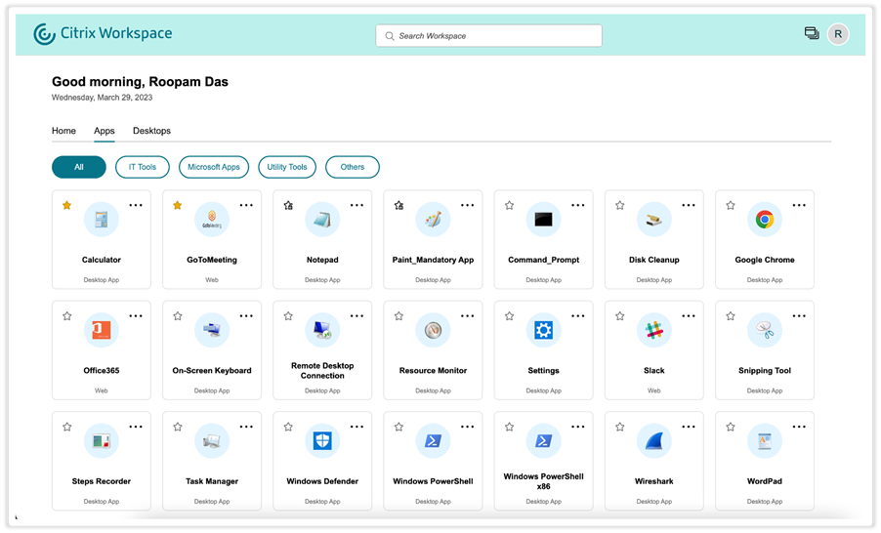881x533 pixels.
Task: Click the Search Workspace input field
Action: tap(488, 36)
